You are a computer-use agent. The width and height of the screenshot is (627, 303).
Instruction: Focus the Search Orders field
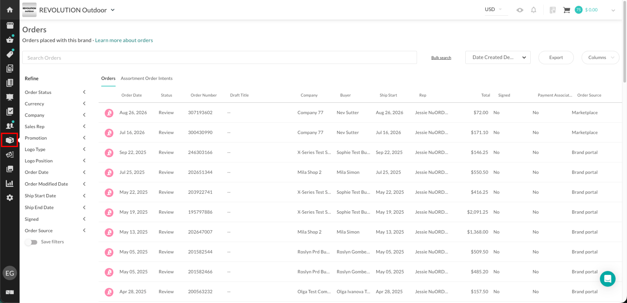point(220,57)
